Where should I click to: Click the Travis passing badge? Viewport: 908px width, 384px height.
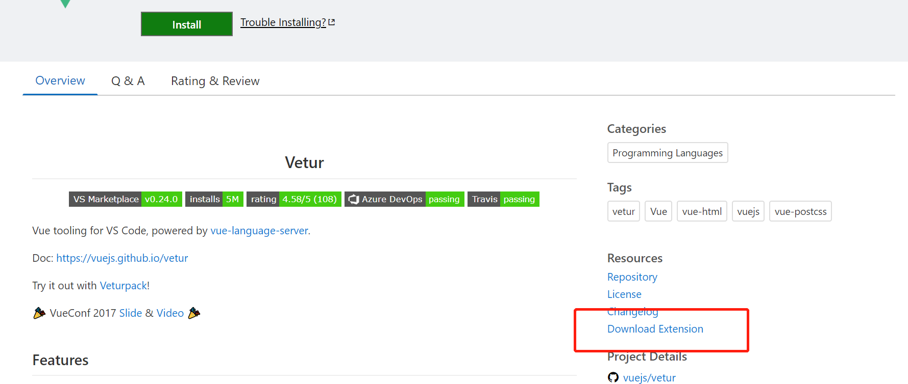(x=503, y=199)
